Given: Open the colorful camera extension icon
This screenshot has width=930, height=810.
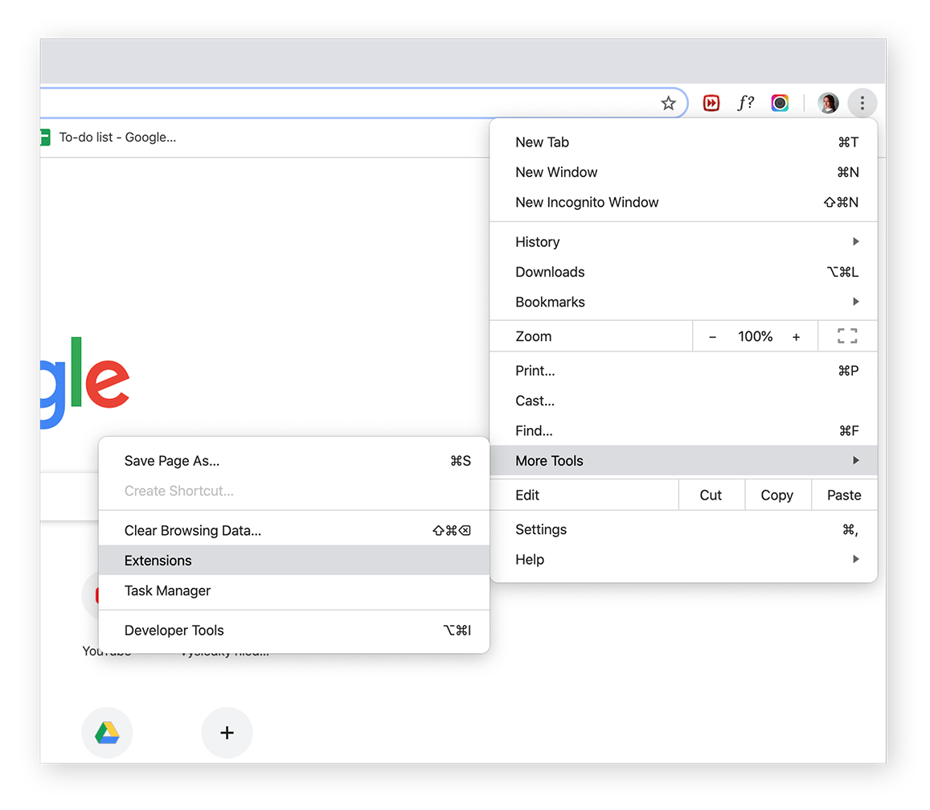Looking at the screenshot, I should (780, 103).
